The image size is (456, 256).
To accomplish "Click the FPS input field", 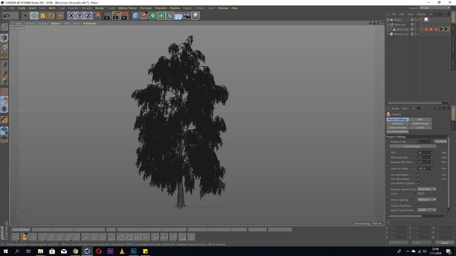I will point(424,152).
